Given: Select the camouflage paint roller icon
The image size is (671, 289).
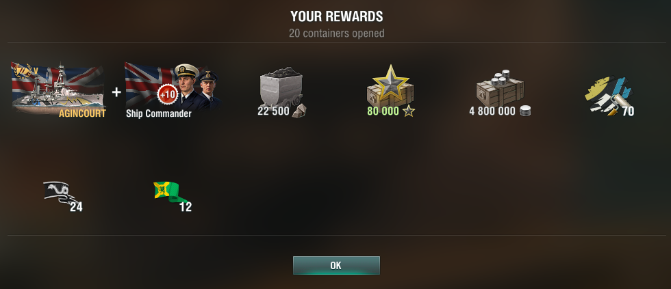Looking at the screenshot, I should pyautogui.click(x=609, y=96).
